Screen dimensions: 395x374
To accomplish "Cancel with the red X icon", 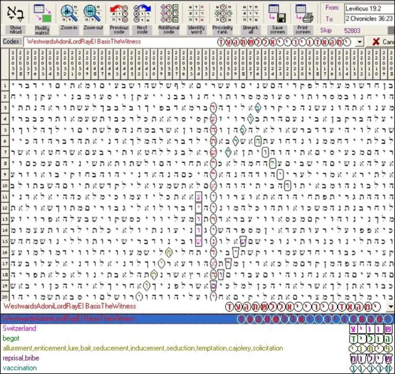I will 376,42.
